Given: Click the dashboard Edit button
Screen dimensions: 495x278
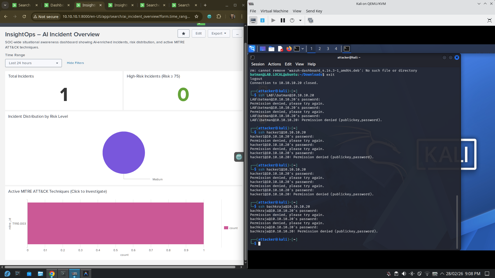Looking at the screenshot, I should (199, 33).
